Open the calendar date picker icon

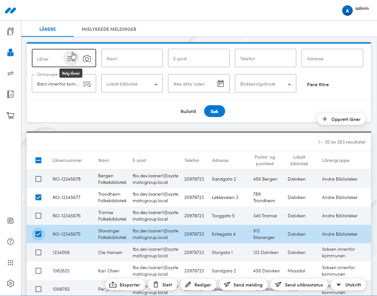pyautogui.click(x=220, y=83)
